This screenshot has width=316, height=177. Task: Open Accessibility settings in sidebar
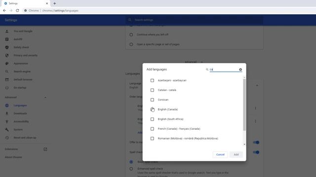coord(21,121)
